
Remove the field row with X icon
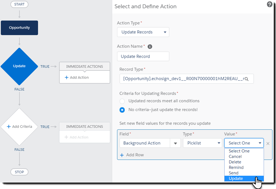point(268,143)
